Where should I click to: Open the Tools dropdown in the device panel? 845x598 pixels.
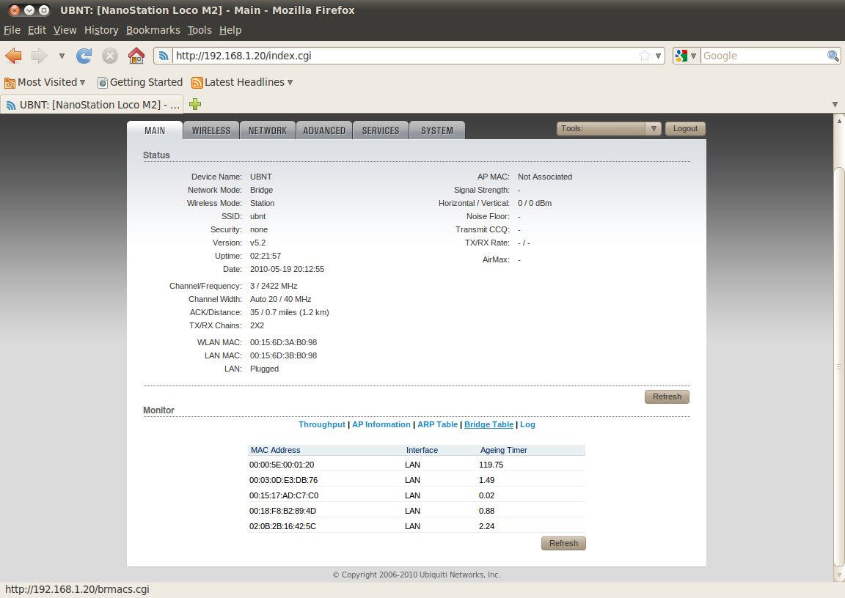[x=609, y=129]
